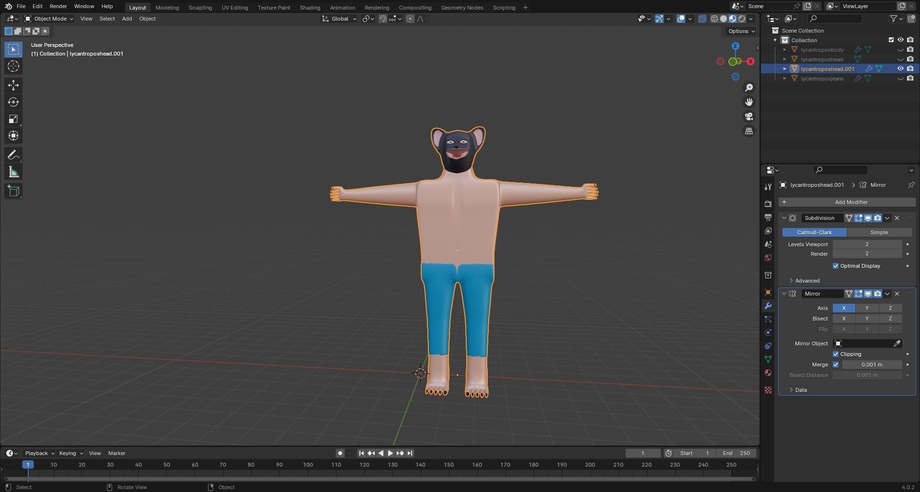
Task: Open the Modifiers wrench properties tab
Action: (x=768, y=306)
